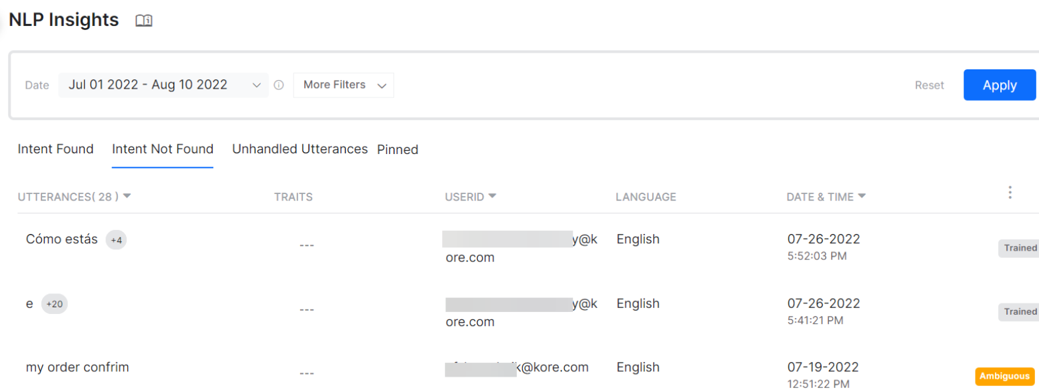This screenshot has height=392, width=1039.
Task: Click the +20 badge beside utterance e
Action: (x=54, y=304)
